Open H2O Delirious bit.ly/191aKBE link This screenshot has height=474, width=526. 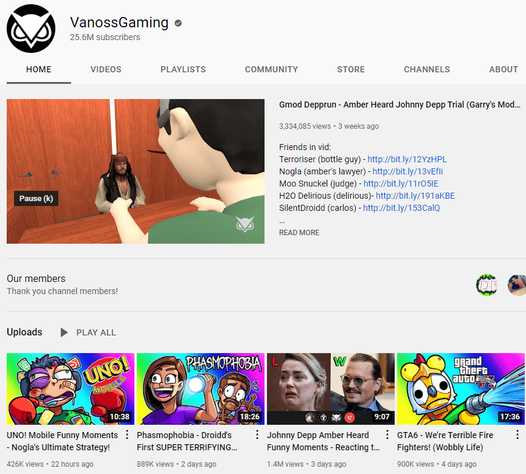[415, 196]
